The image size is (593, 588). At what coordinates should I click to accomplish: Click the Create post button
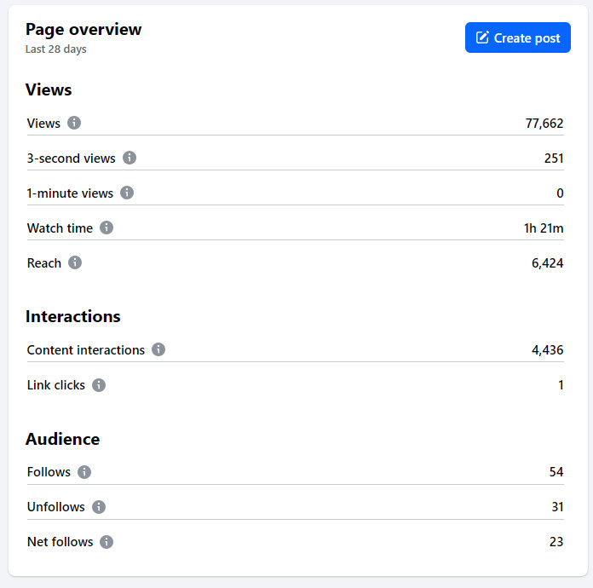point(518,37)
